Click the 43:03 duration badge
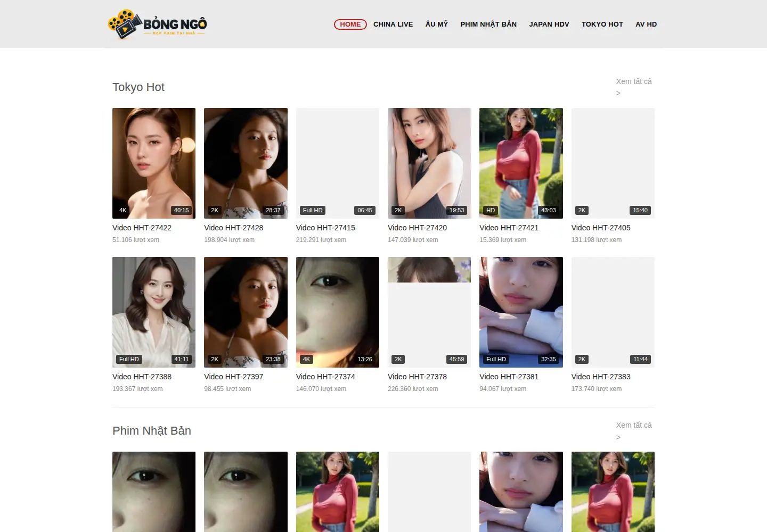767x532 pixels. pos(549,210)
